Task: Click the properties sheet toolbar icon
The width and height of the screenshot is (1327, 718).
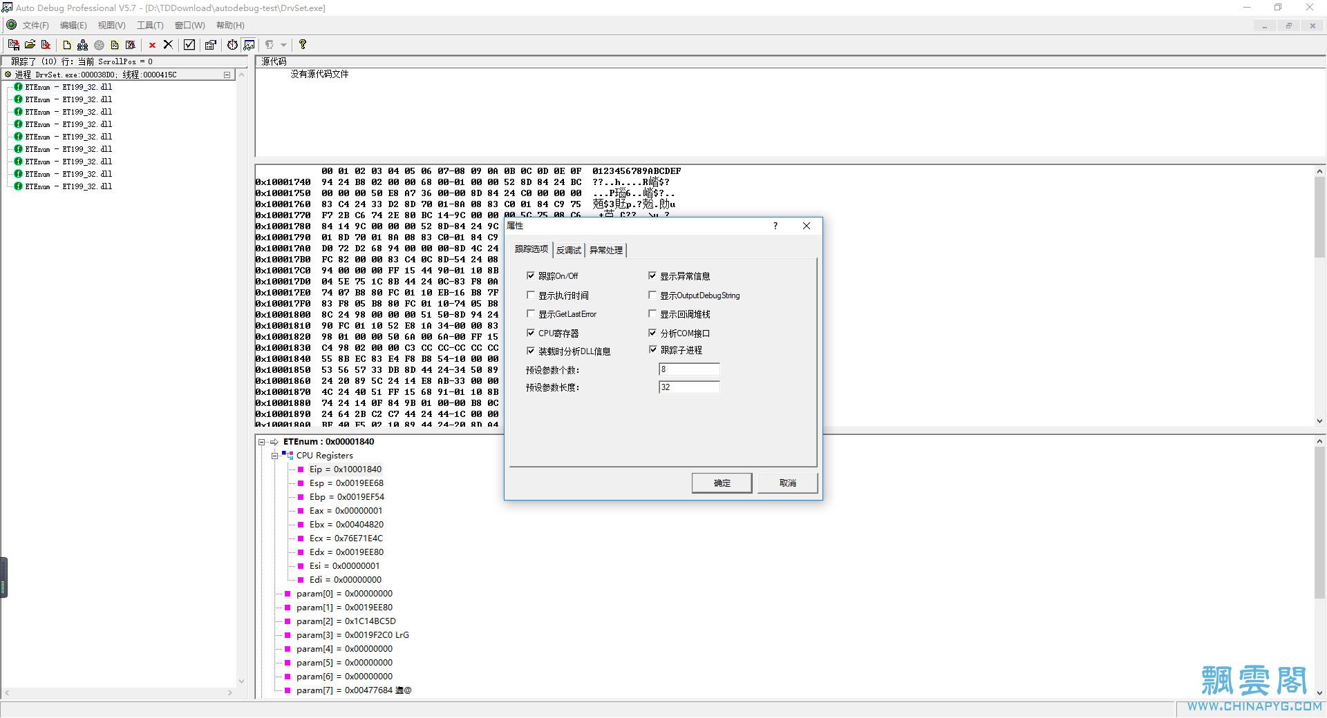Action: pyautogui.click(x=211, y=45)
